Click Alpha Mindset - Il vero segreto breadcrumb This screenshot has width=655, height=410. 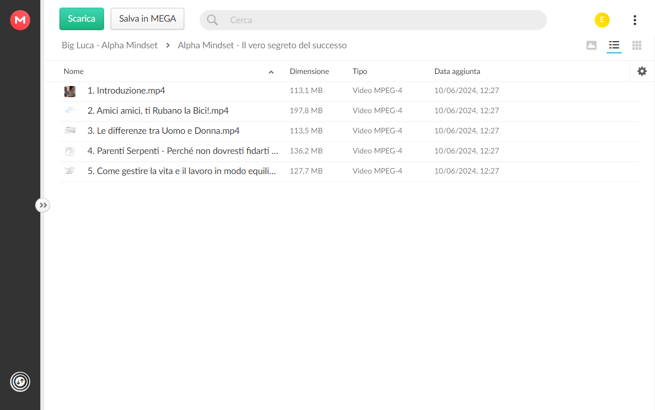262,45
